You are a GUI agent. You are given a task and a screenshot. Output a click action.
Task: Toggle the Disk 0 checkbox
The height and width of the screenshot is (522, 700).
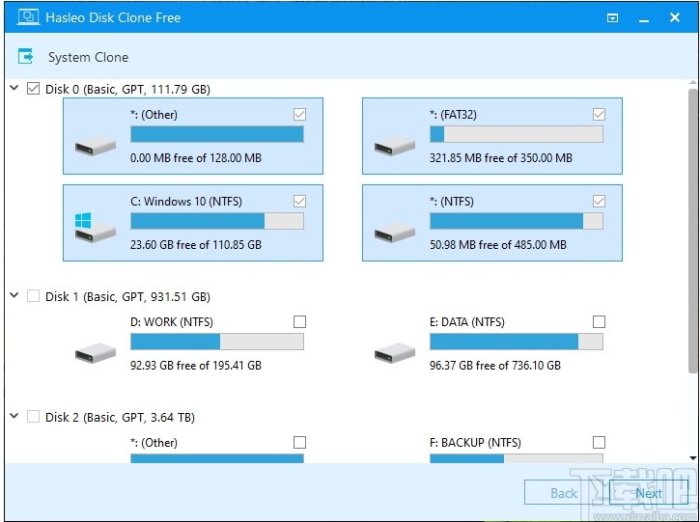point(34,90)
